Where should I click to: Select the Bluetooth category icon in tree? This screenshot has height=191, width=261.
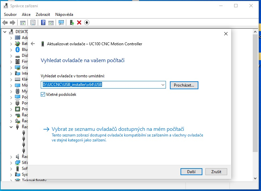18,50
